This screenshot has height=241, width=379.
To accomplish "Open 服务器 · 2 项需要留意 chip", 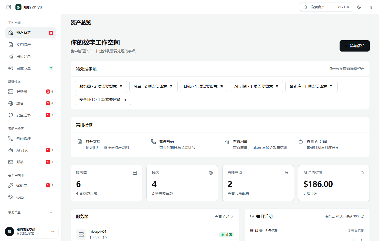I will click(x=101, y=86).
